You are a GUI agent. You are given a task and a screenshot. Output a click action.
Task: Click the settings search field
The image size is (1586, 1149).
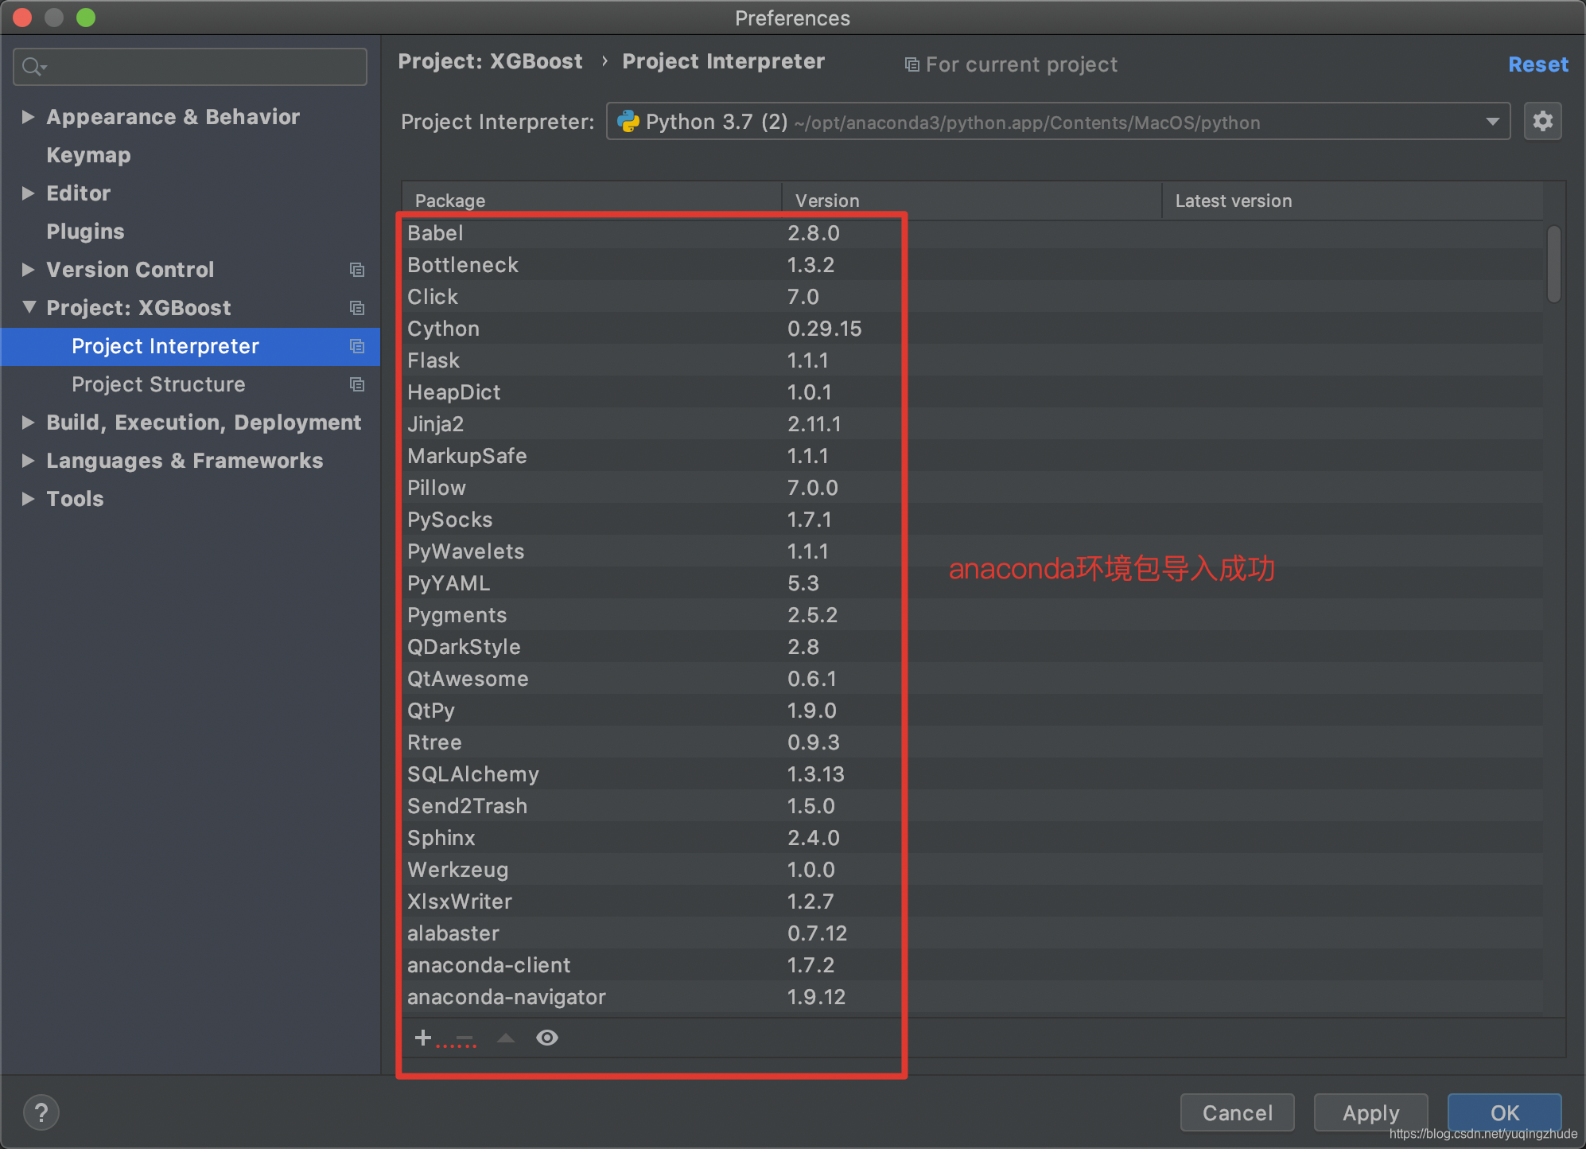[x=190, y=67]
